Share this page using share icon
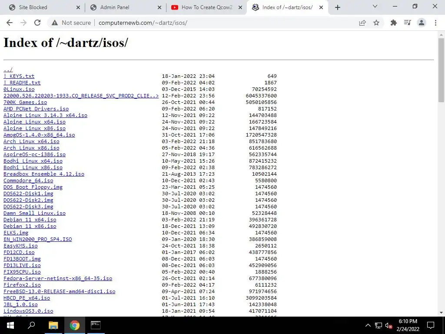The image size is (445, 334). coord(362,23)
